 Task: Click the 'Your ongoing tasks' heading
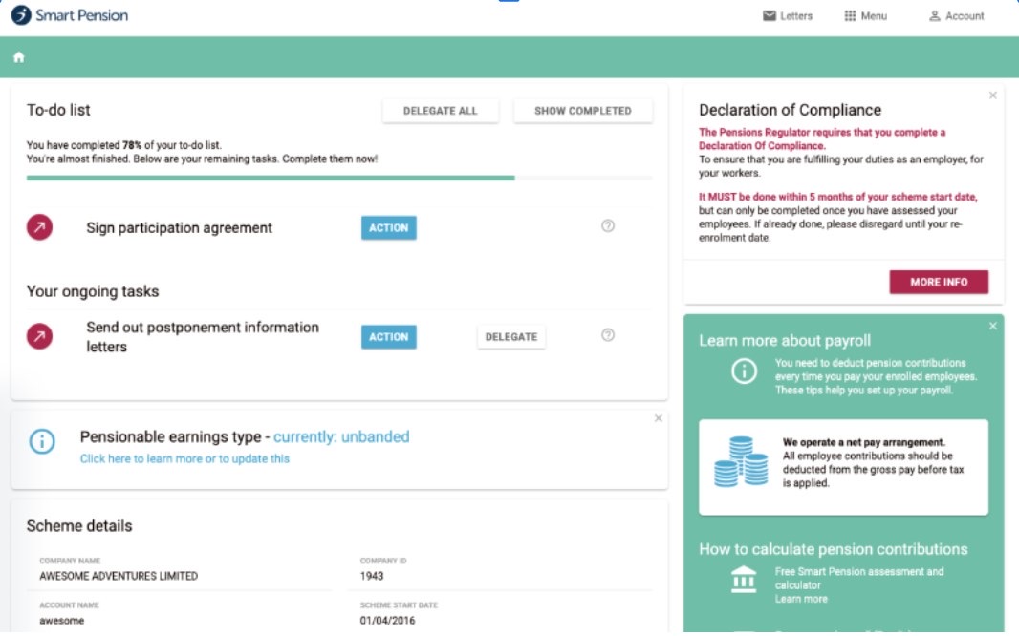coord(93,291)
